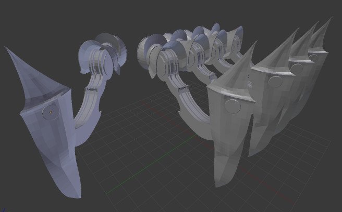Viewport: 342px width, 212px height.
Task: Select the frontmost gray blade on the right
Action: coord(229,135)
